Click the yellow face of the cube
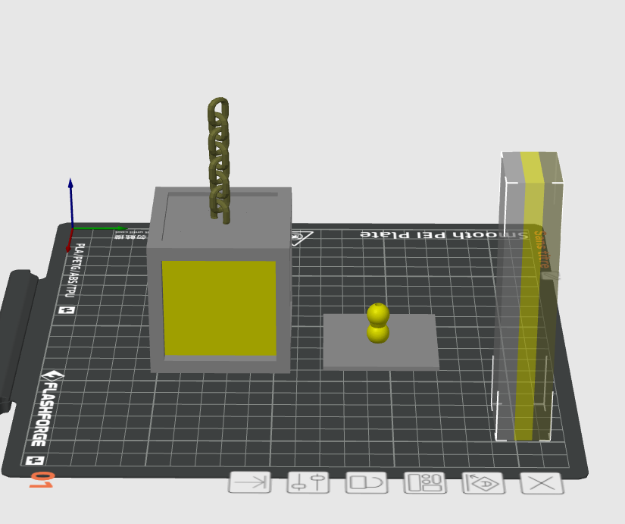The height and width of the screenshot is (524, 625). click(219, 308)
